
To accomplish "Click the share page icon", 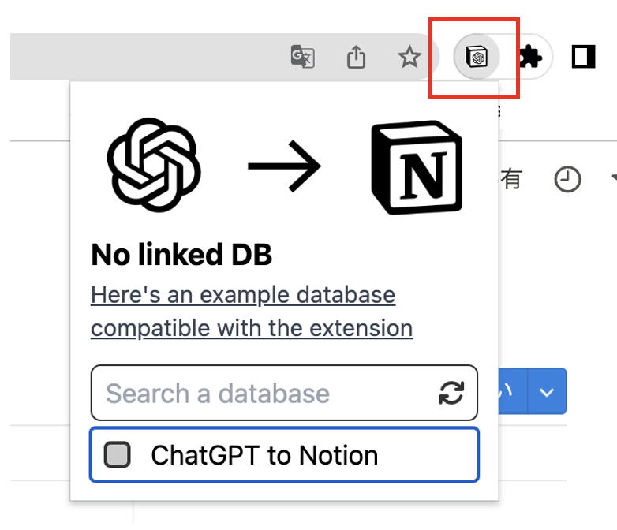I will click(356, 57).
